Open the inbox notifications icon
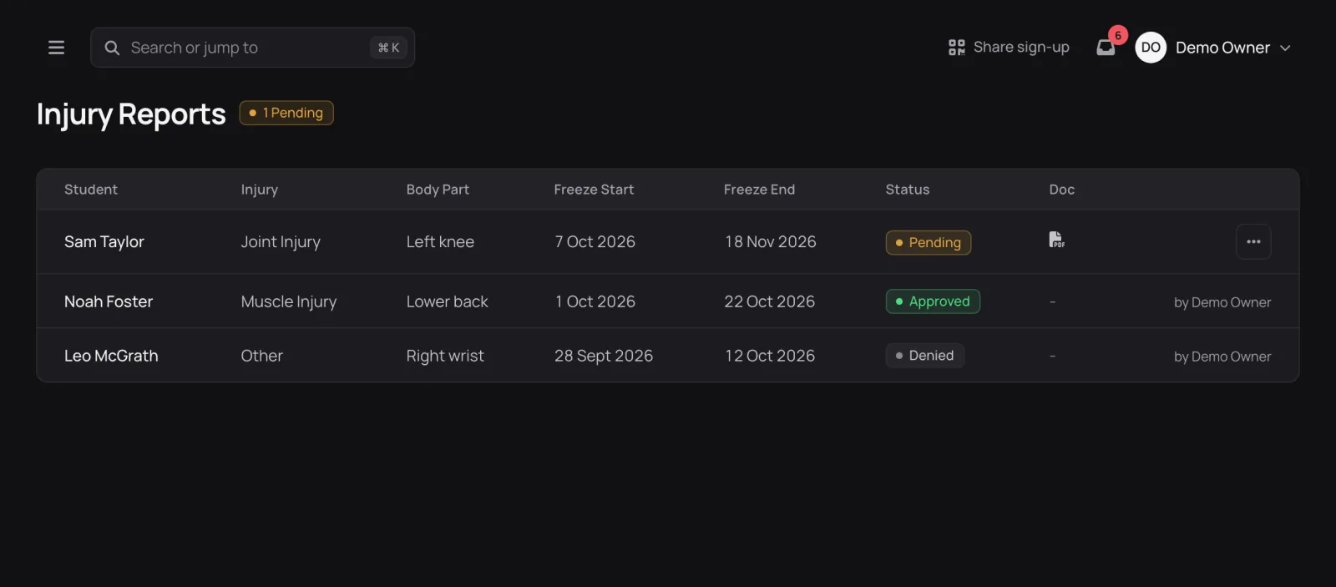The width and height of the screenshot is (1336, 587). click(1106, 48)
